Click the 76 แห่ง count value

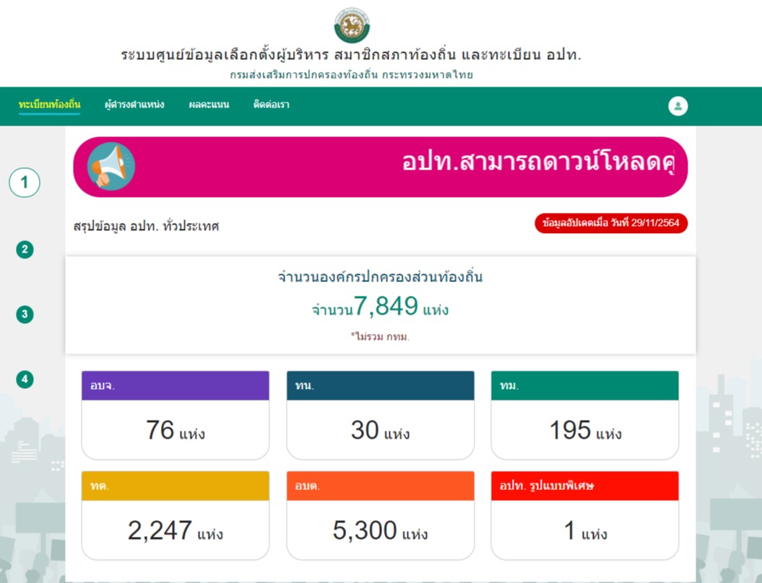click(x=176, y=431)
